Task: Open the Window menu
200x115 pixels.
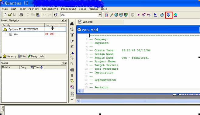Action: [x=94, y=9]
